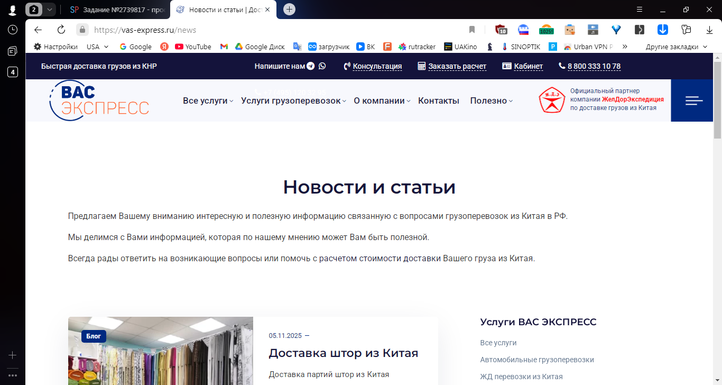Click the Russian flag extension icon

(523, 30)
